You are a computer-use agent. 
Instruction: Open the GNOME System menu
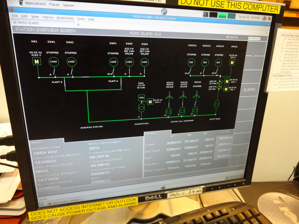[69, 5]
